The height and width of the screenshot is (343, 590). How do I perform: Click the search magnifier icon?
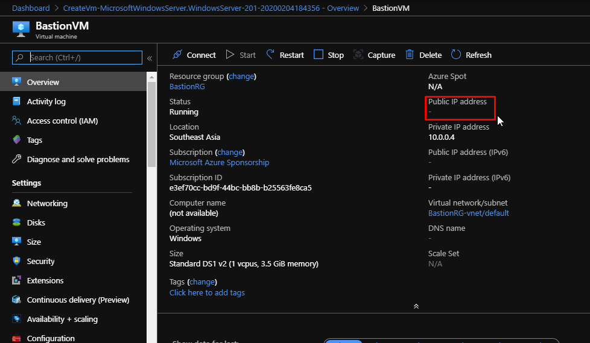pyautogui.click(x=19, y=57)
